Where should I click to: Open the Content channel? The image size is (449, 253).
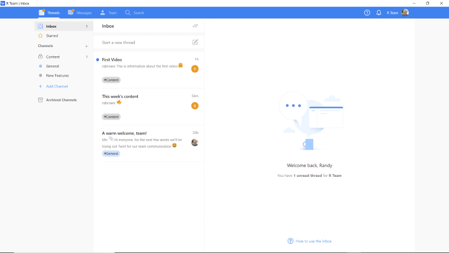point(64,57)
